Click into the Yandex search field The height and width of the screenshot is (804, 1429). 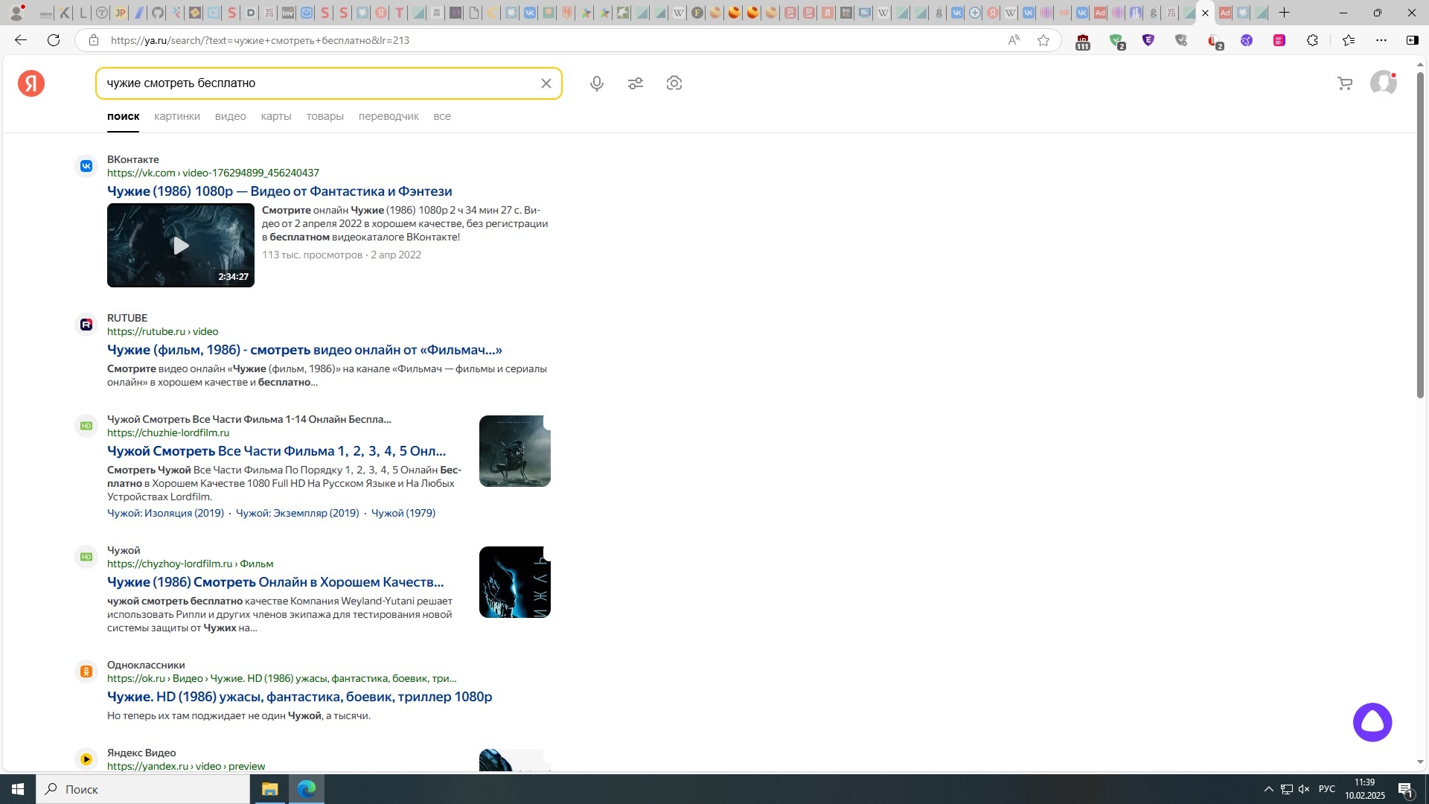(x=320, y=83)
